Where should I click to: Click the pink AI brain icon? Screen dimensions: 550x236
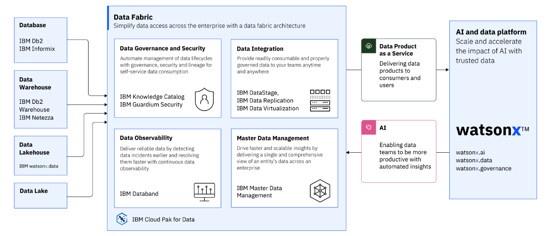coord(369,128)
